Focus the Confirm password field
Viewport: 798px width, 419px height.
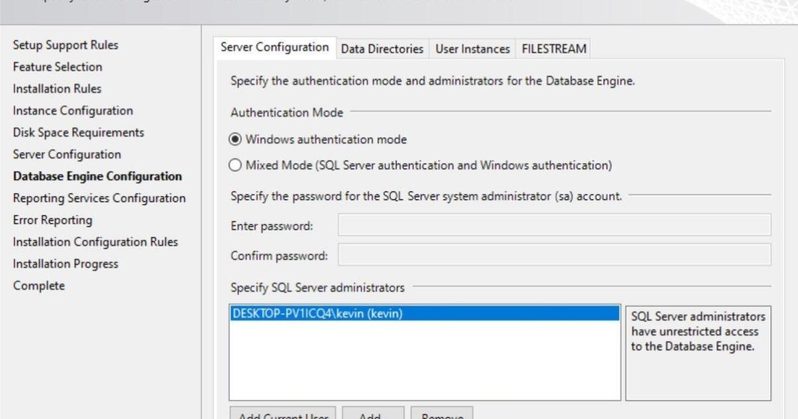pyautogui.click(x=554, y=255)
